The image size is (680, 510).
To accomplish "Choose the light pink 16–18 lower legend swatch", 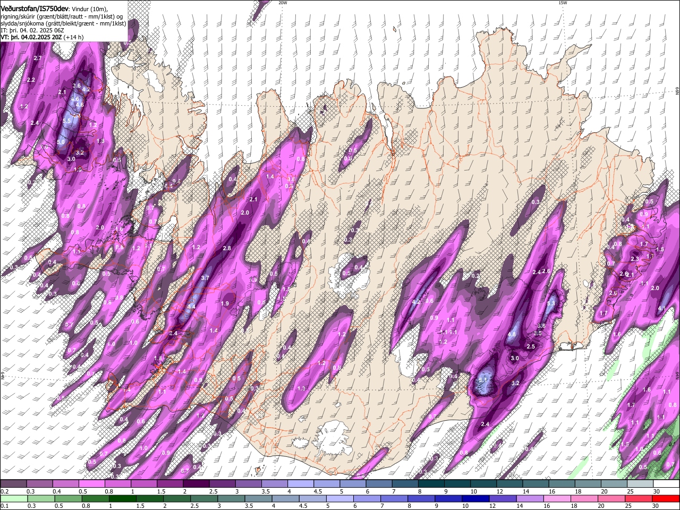I will [557, 498].
